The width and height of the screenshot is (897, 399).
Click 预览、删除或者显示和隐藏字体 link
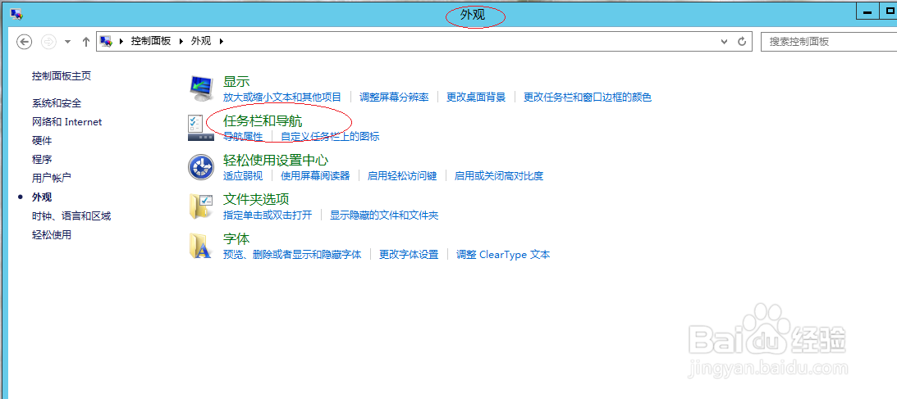pos(292,255)
